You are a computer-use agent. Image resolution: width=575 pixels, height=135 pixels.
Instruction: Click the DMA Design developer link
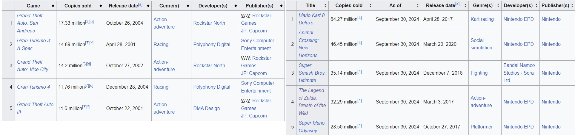[206, 108]
